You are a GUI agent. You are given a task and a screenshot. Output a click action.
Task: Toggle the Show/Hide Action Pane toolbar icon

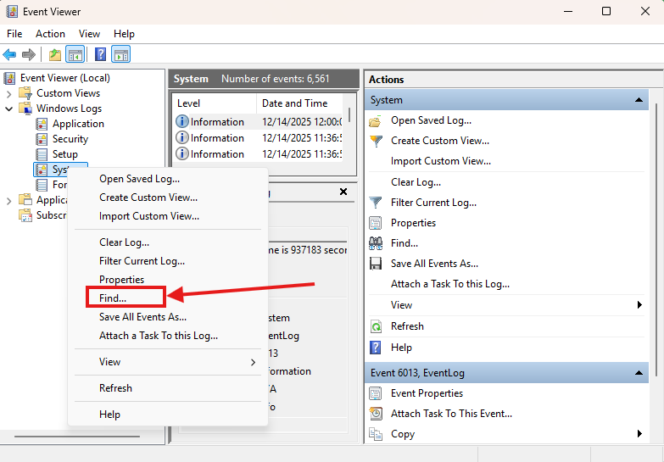(121, 54)
